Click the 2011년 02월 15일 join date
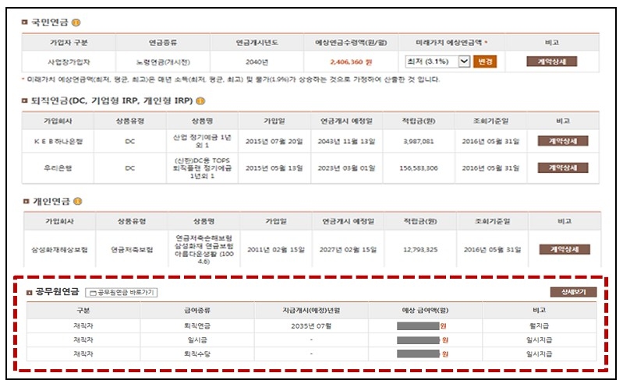Image resolution: width=623 pixels, height=387 pixels. coord(276,250)
